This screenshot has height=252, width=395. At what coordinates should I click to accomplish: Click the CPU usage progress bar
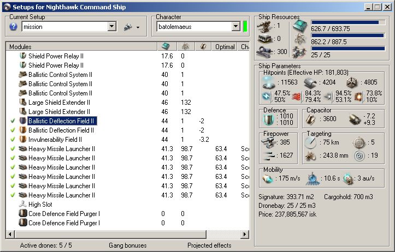point(348,22)
